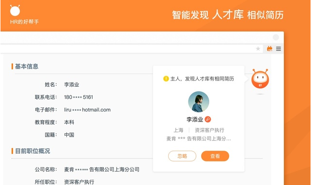Screen dimensions: 311x185
Task: Open the candidate's circular profile photo
Action: (199, 102)
